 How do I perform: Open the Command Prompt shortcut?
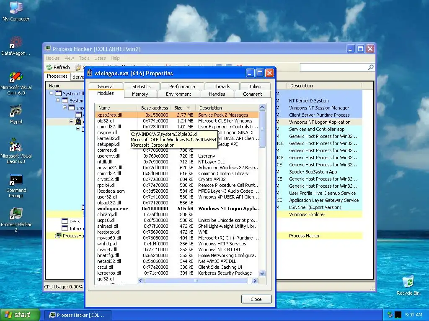point(16,186)
